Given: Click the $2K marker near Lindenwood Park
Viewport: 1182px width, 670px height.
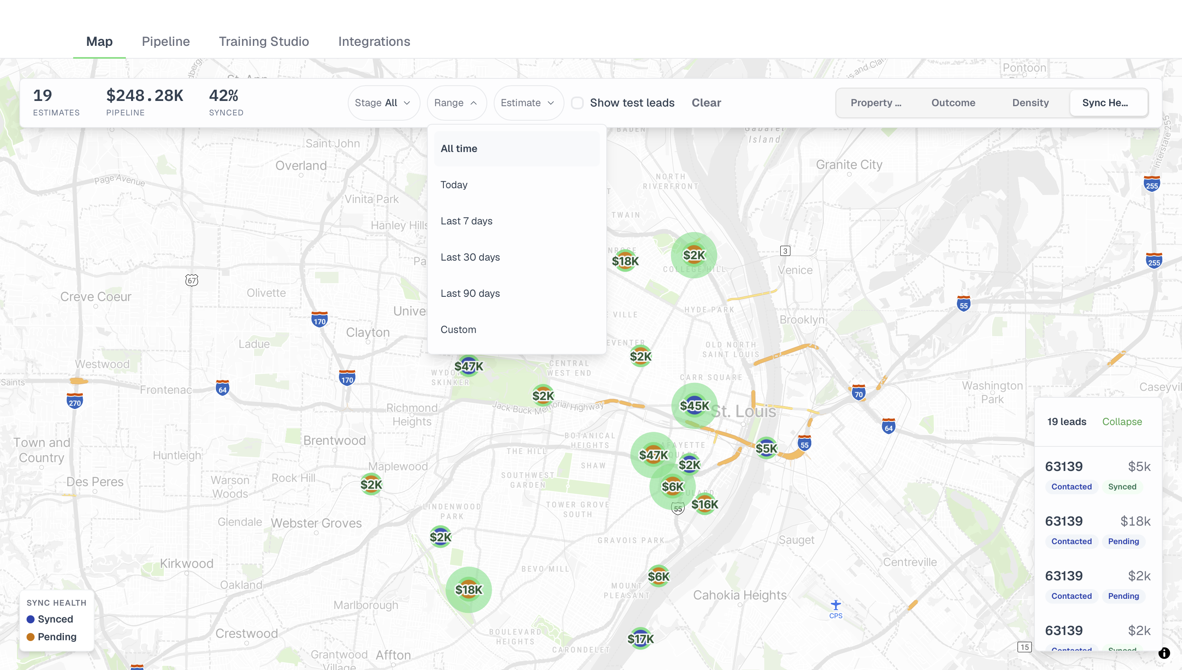Looking at the screenshot, I should [441, 537].
